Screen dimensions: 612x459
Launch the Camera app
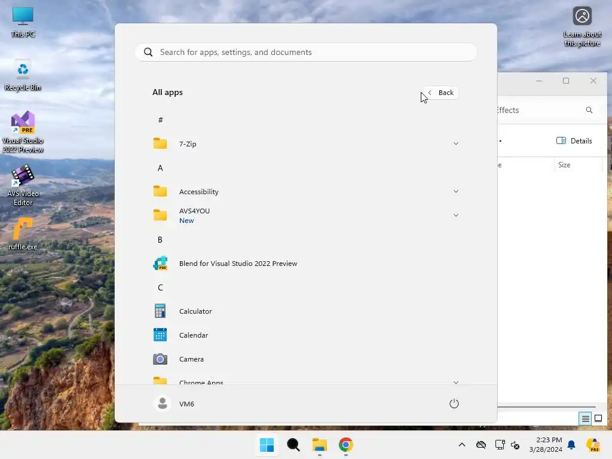tap(306, 359)
